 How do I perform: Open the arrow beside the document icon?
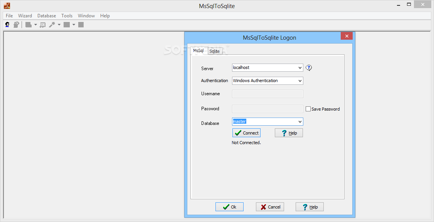(35, 25)
